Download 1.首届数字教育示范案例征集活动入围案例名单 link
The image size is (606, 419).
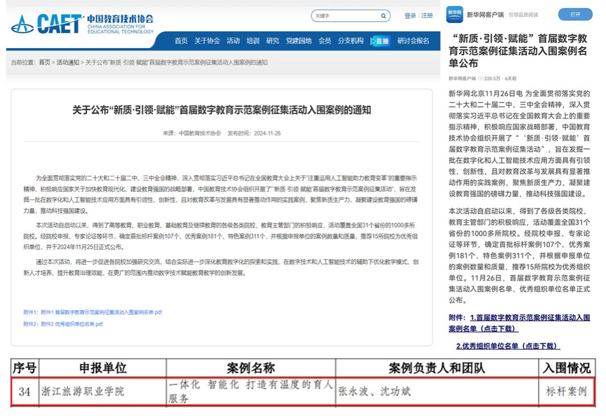519,323
